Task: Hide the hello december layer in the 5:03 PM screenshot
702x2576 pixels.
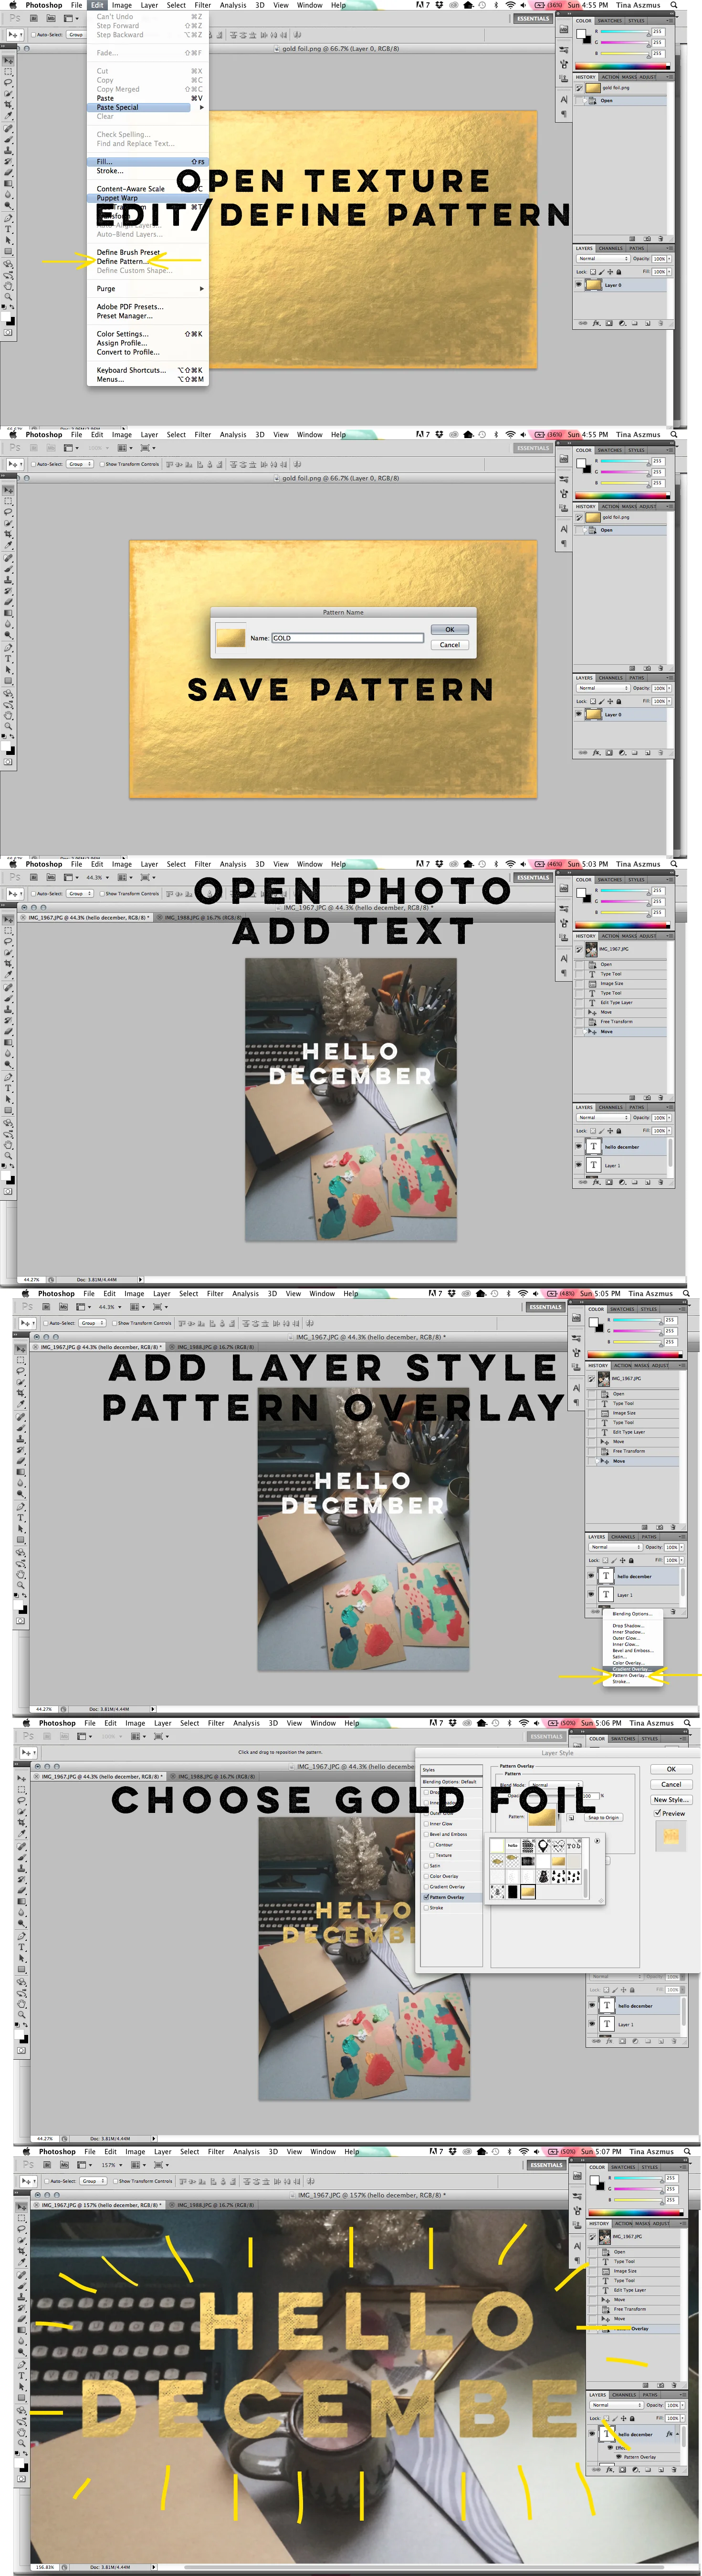Action: point(579,1146)
